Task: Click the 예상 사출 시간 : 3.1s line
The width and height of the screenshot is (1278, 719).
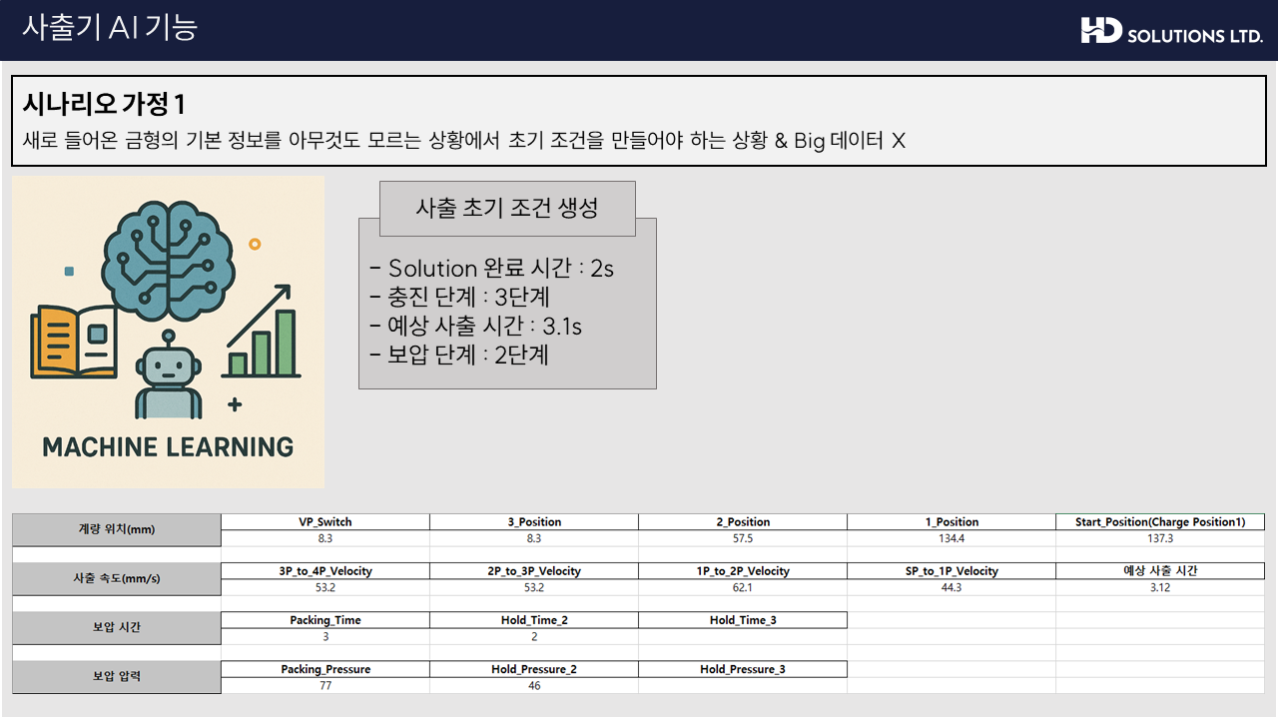Action: [475, 327]
